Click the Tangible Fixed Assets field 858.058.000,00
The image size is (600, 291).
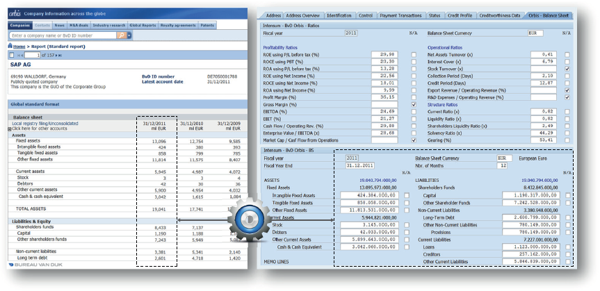(x=370, y=203)
